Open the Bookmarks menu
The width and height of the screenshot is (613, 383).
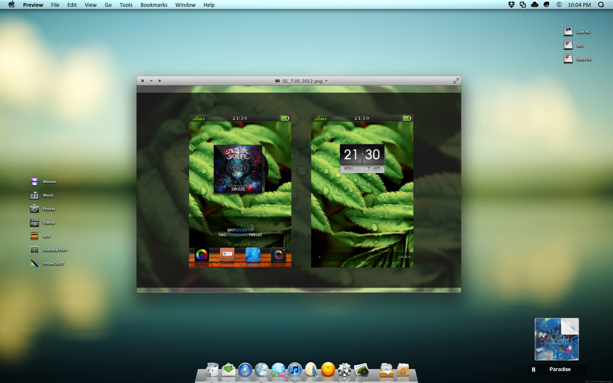[154, 5]
